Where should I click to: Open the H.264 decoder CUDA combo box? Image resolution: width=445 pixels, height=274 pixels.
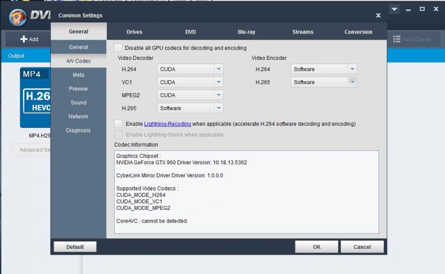click(x=190, y=69)
